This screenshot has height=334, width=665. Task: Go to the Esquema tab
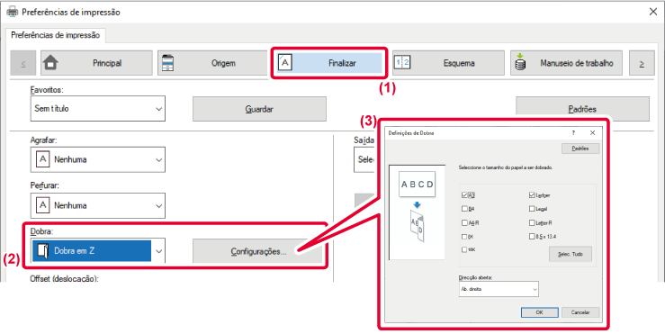point(448,63)
